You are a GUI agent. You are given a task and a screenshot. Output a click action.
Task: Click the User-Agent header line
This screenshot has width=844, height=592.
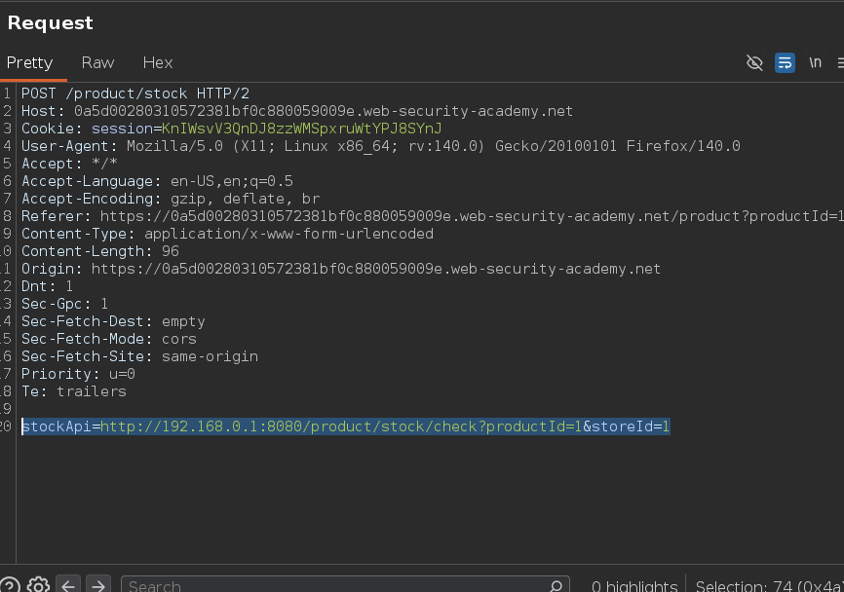[x=380, y=146]
